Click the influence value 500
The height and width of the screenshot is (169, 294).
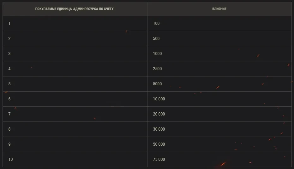click(156, 38)
